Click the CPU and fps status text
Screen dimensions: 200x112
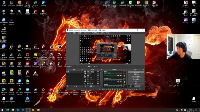tap(131, 89)
